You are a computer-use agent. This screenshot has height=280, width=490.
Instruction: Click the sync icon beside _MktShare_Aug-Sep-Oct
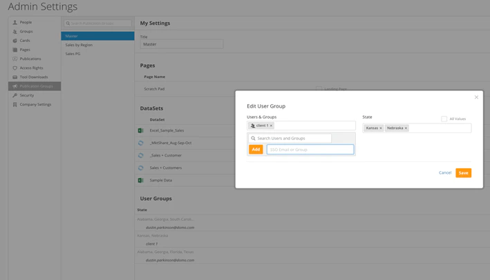140,143
